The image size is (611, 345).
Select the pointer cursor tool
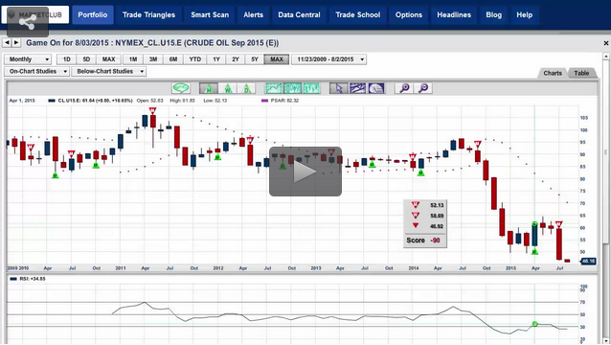(x=339, y=88)
